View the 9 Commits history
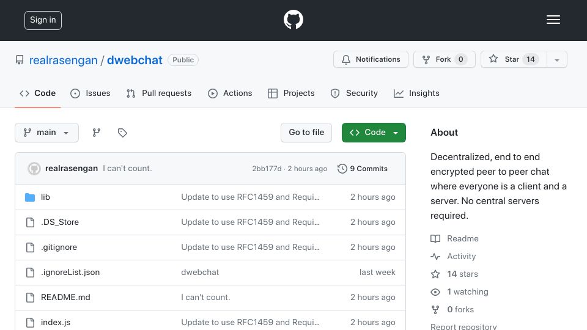This screenshot has height=330, width=587. [x=363, y=169]
